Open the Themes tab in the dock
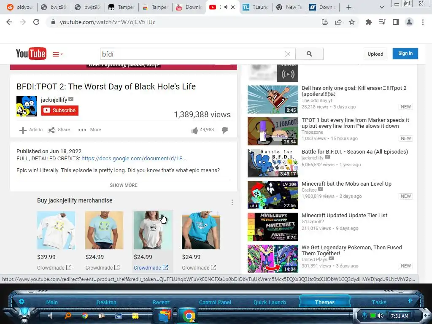This screenshot has height=324, width=432. (324, 302)
